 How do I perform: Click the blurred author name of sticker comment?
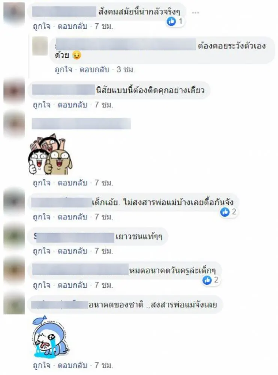(x=81, y=124)
